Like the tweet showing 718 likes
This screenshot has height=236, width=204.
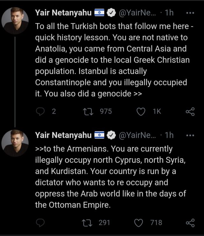[x=139, y=222]
